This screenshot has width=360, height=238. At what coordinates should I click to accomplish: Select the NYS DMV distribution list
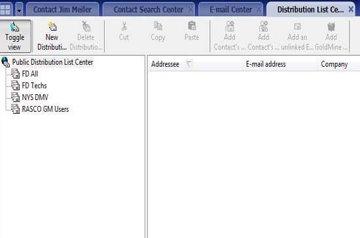(x=35, y=97)
